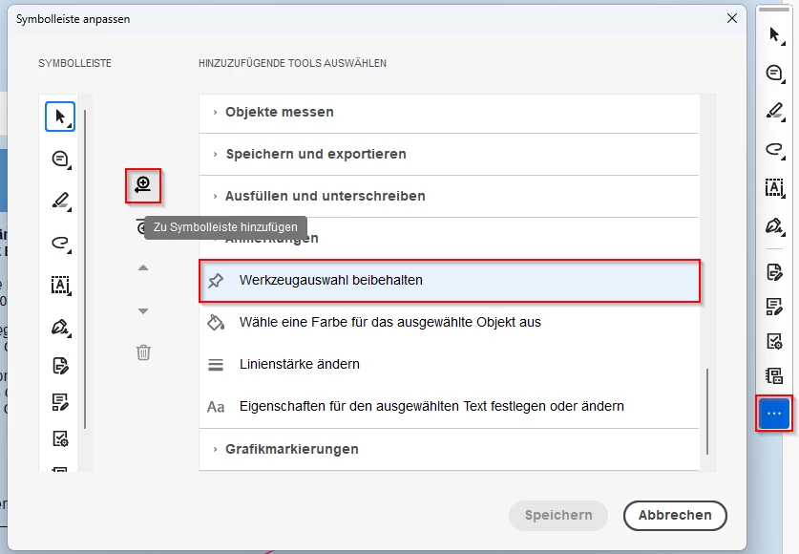Open the blue three-dots more tools button

[x=773, y=414]
